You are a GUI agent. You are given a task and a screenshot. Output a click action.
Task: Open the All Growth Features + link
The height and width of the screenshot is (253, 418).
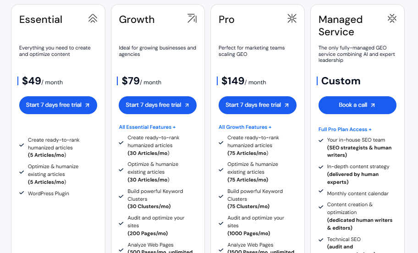tap(245, 127)
